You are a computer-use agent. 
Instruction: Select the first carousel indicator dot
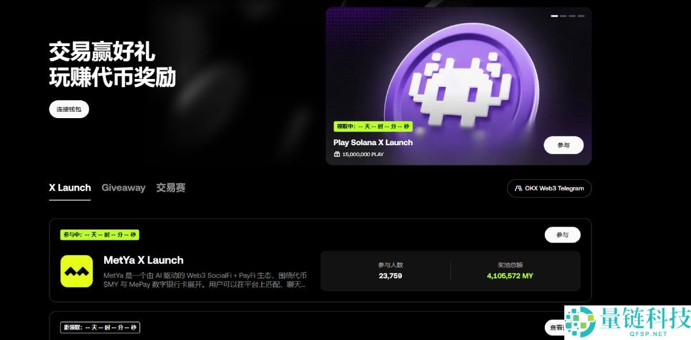click(x=555, y=16)
